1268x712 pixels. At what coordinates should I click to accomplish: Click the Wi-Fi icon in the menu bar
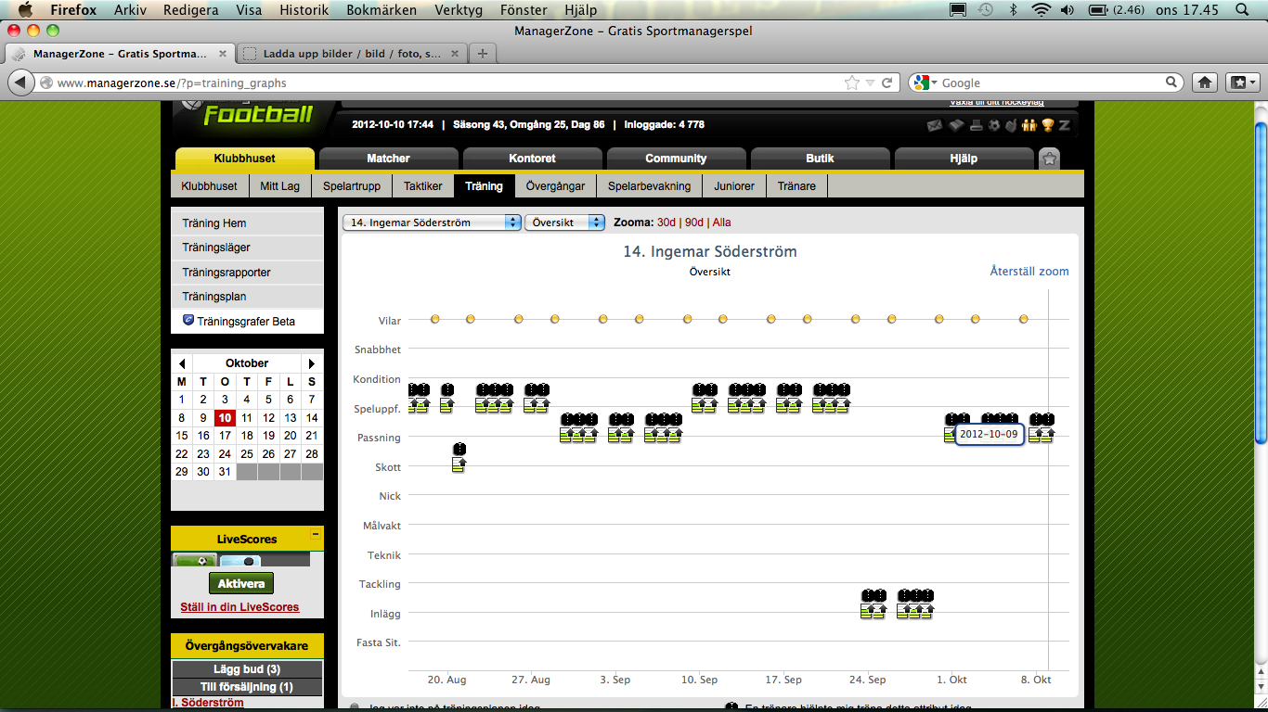[1041, 10]
